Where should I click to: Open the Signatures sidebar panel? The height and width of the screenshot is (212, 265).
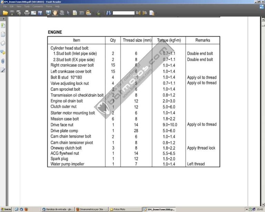click(x=3, y=70)
